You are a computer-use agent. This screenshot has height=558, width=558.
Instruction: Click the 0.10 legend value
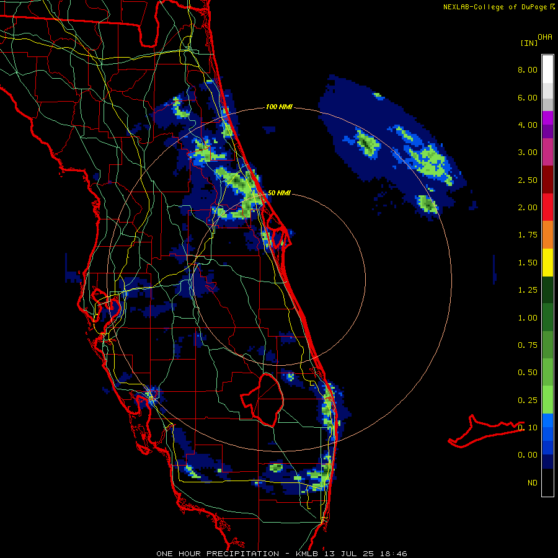click(x=528, y=428)
